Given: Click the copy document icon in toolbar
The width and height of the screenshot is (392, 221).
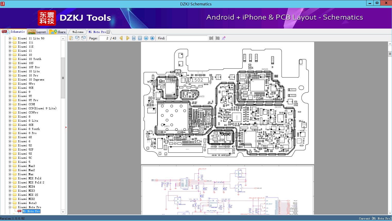Looking at the screenshot, I should (71, 38).
